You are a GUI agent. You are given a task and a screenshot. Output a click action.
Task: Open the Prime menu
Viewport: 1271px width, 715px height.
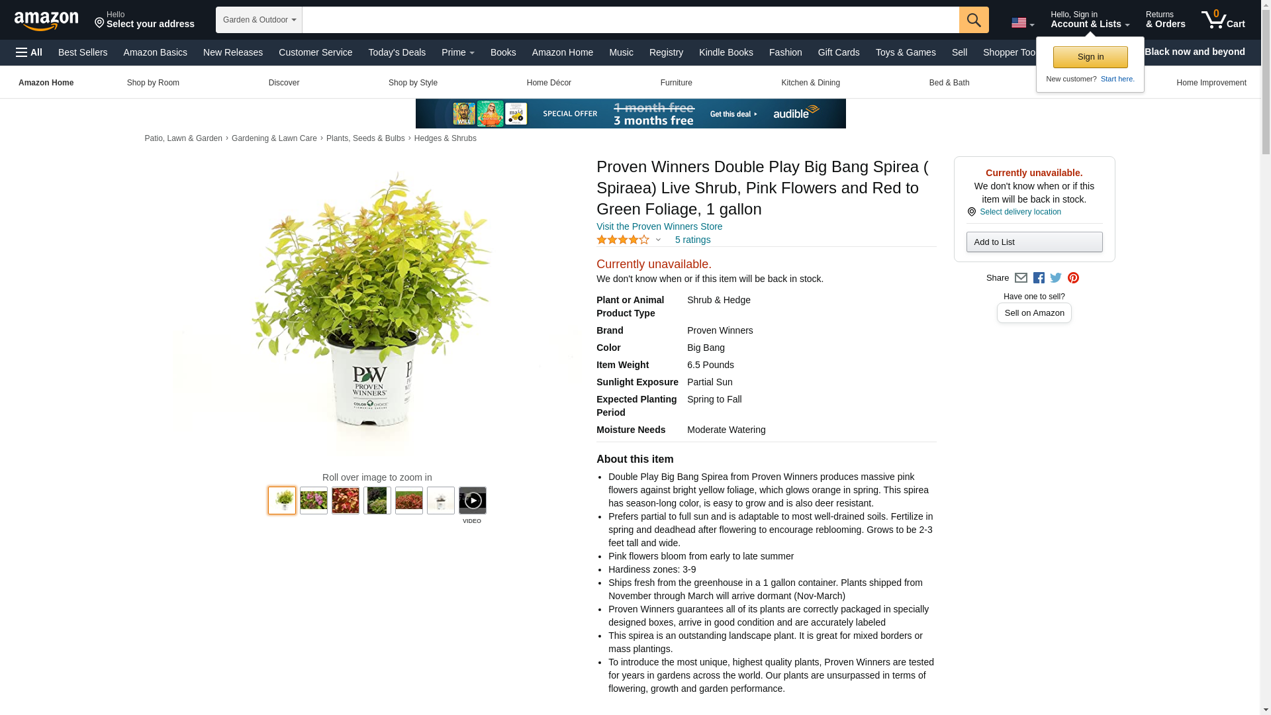pos(457,52)
